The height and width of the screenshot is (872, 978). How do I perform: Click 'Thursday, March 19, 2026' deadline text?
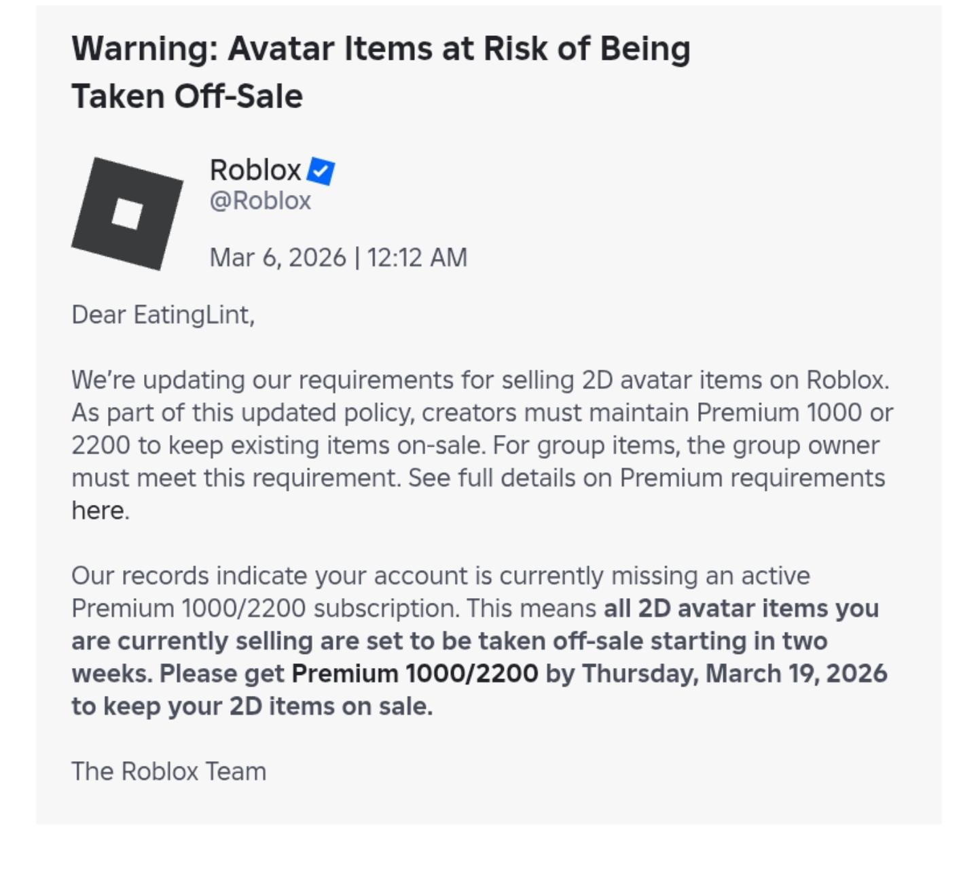[734, 674]
